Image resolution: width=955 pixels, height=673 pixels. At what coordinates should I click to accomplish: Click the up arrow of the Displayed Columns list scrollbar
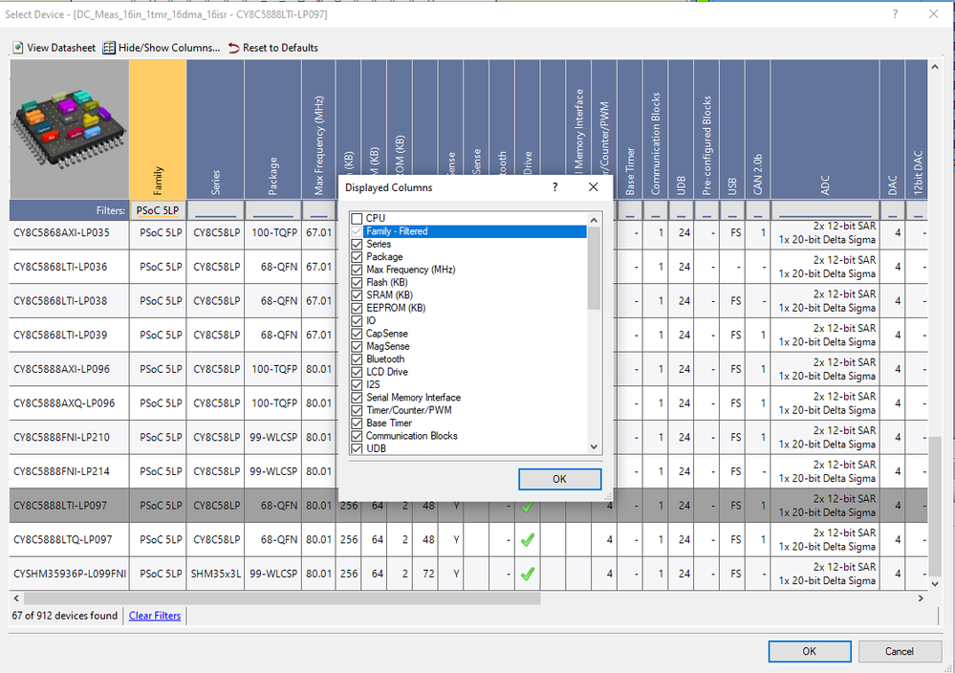tap(594, 219)
